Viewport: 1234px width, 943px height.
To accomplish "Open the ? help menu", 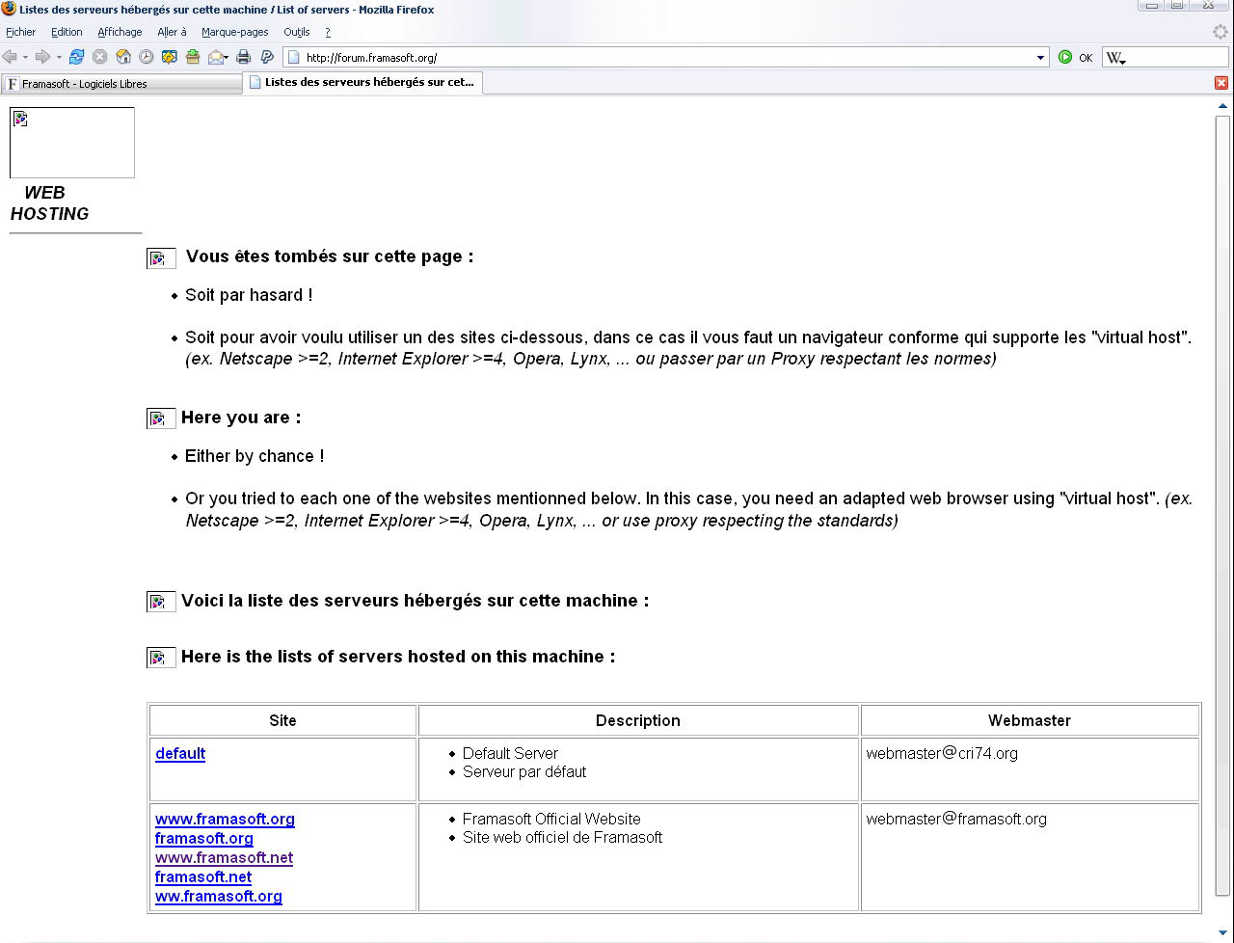I will [x=328, y=32].
